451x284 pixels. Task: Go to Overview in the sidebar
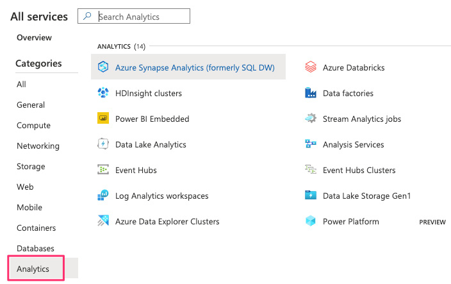point(34,37)
